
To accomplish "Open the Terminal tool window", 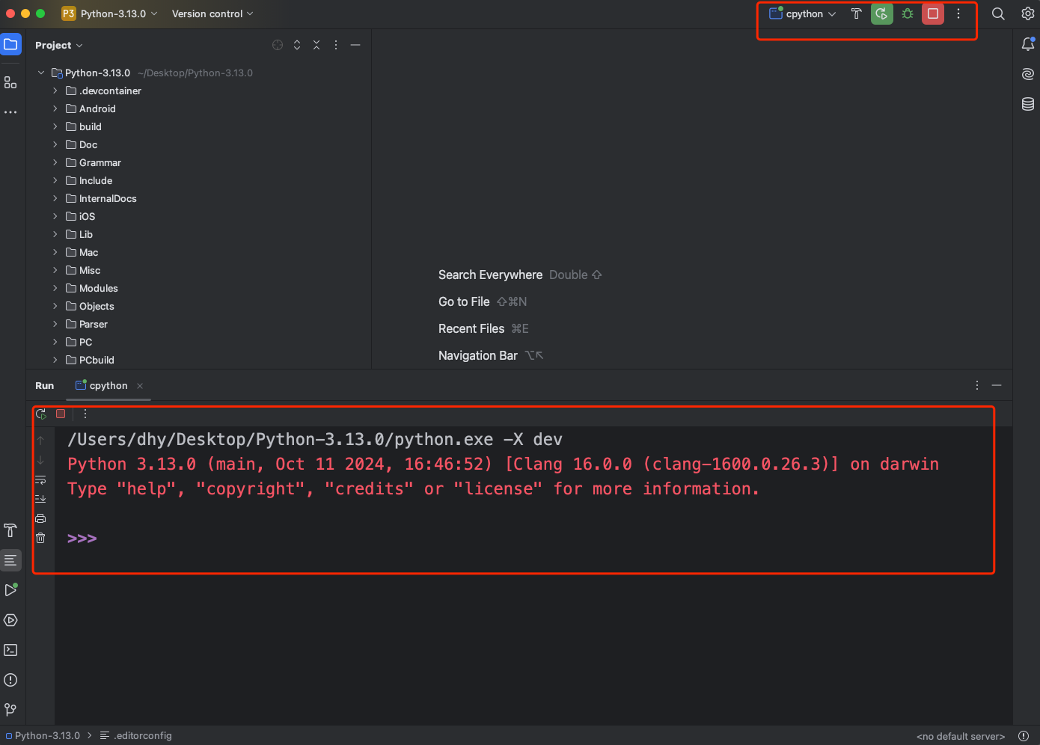I will point(10,650).
